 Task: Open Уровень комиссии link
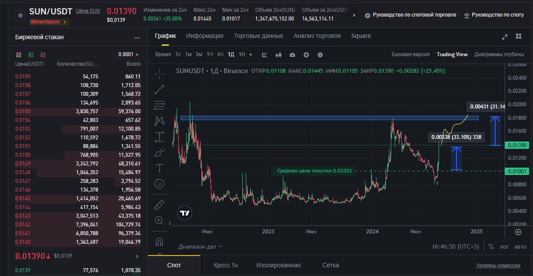(498, 266)
